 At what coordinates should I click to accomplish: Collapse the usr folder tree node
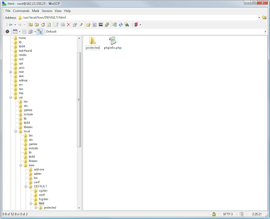11,97
